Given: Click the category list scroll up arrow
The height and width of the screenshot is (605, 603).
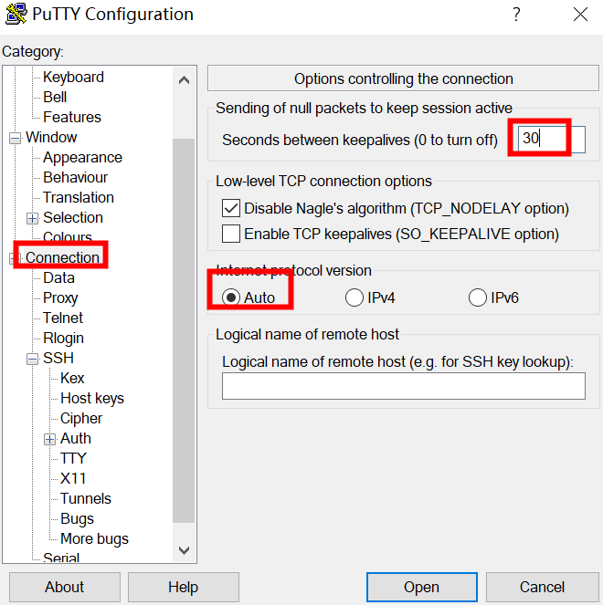Looking at the screenshot, I should [x=184, y=80].
